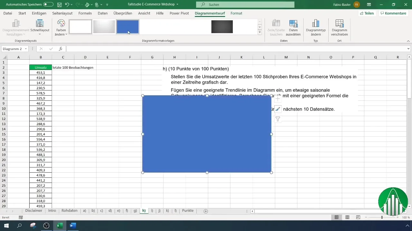Switch to the Einfügen tab
Screen dimensions: 412x231
point(39,13)
